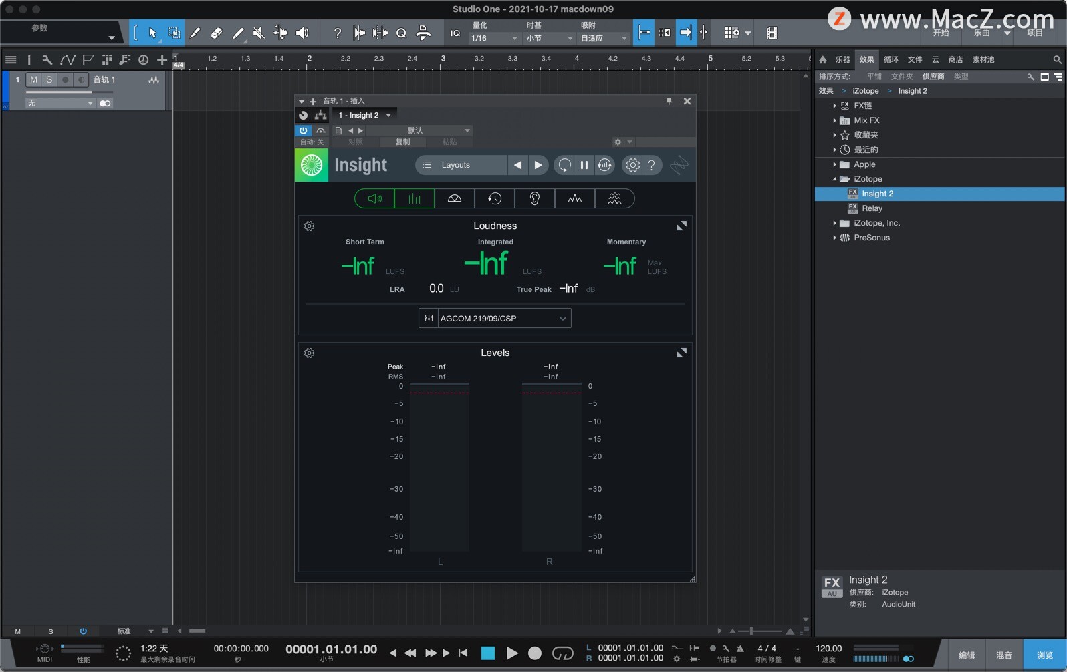Open the 编辑 view button
1067x672 pixels.
coord(967,655)
